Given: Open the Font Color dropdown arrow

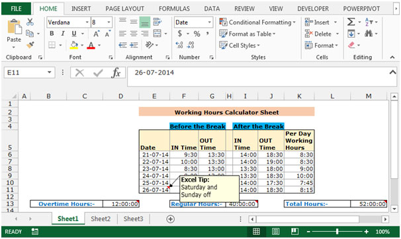Looking at the screenshot, I should pyautogui.click(x=99, y=46).
